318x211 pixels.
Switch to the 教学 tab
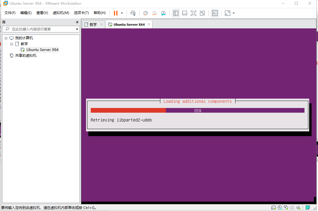coord(93,25)
